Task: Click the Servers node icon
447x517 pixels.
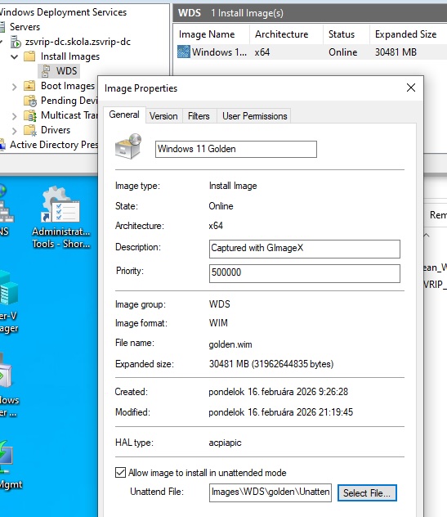Action: point(2,27)
